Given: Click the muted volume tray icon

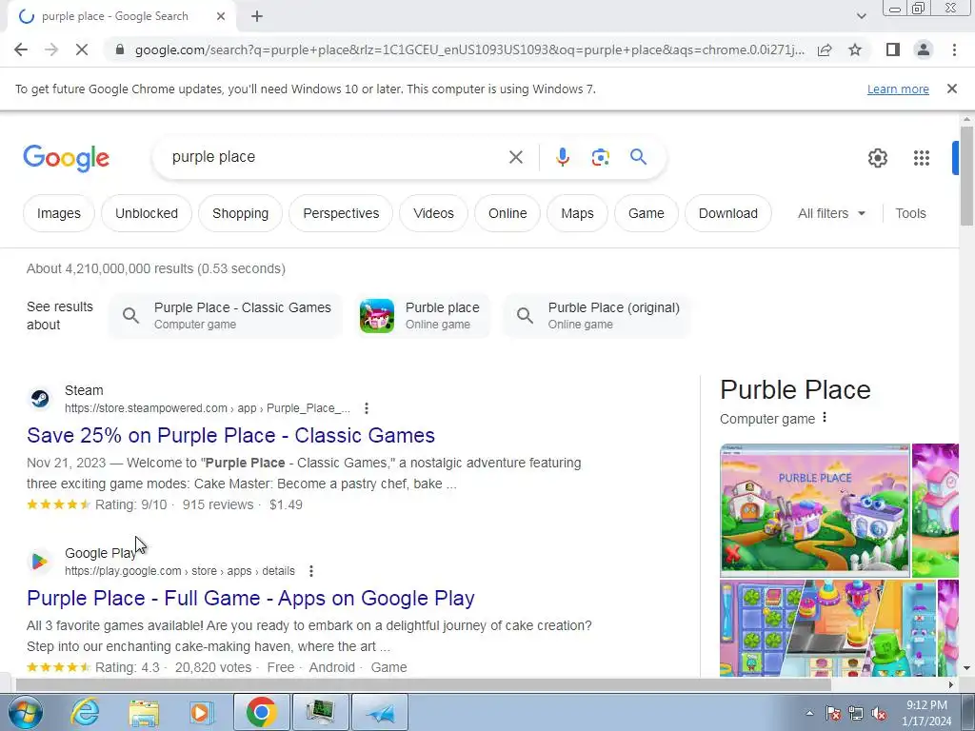Looking at the screenshot, I should 879,714.
